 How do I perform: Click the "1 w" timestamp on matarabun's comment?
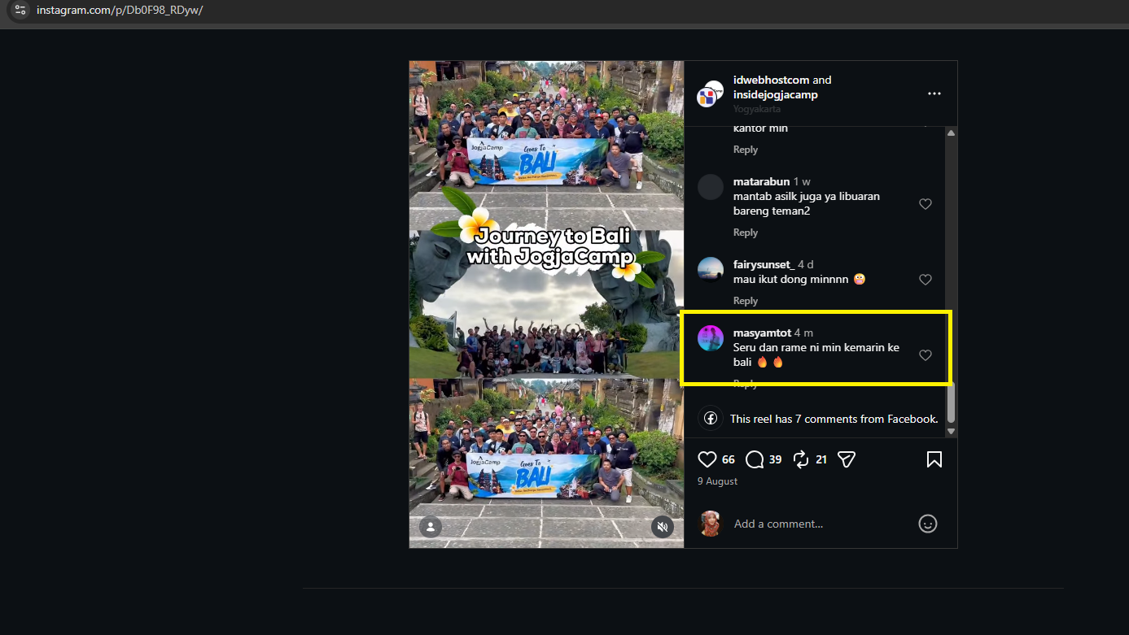point(802,181)
